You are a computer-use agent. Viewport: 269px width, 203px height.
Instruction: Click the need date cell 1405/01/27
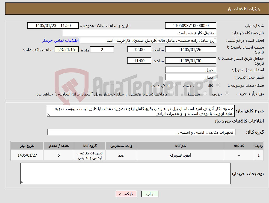[x=27, y=155]
